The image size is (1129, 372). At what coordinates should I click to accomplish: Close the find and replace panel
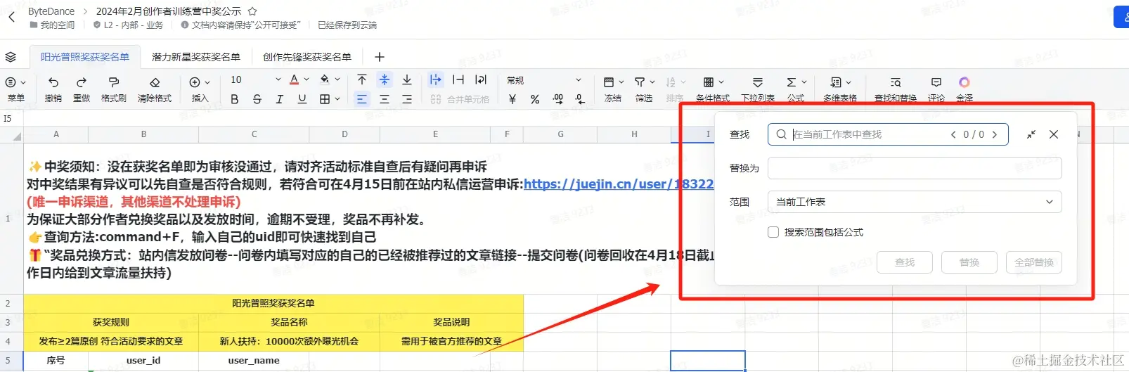tap(1054, 134)
